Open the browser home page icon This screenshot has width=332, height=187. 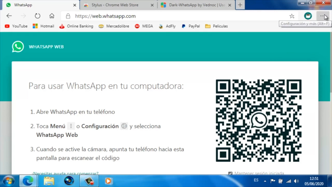click(52, 16)
